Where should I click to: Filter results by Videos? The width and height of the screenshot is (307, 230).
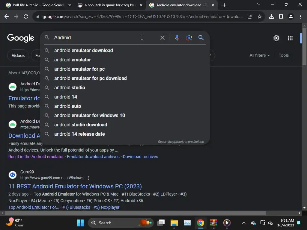pyautogui.click(x=18, y=55)
